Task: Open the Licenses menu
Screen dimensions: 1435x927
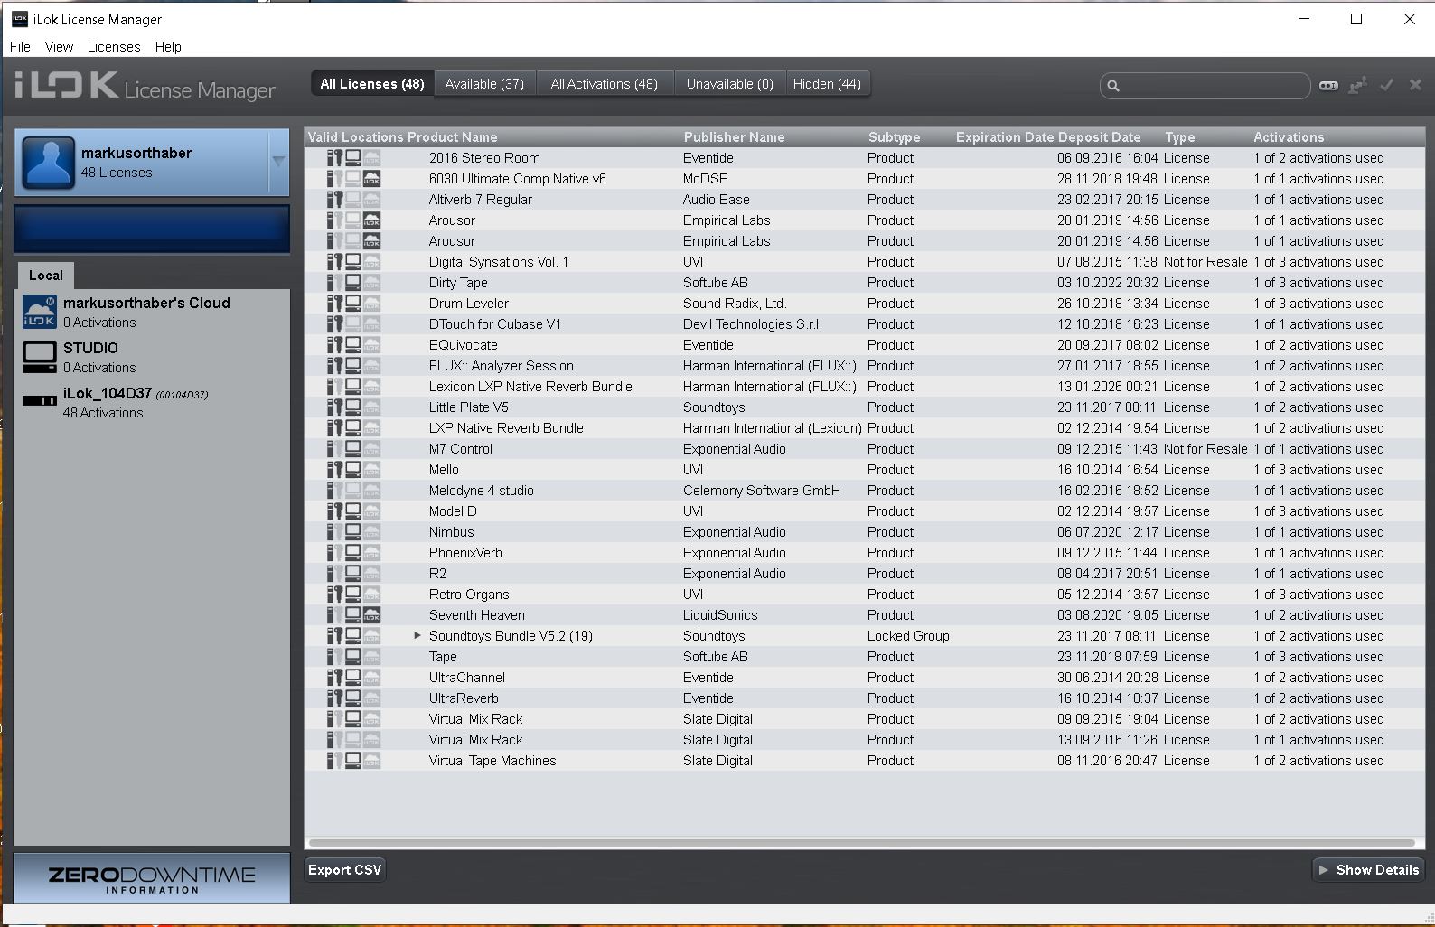Action: click(114, 47)
